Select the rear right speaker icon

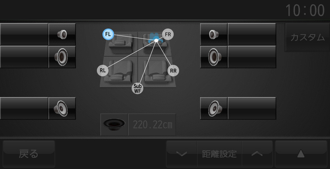click(214, 108)
